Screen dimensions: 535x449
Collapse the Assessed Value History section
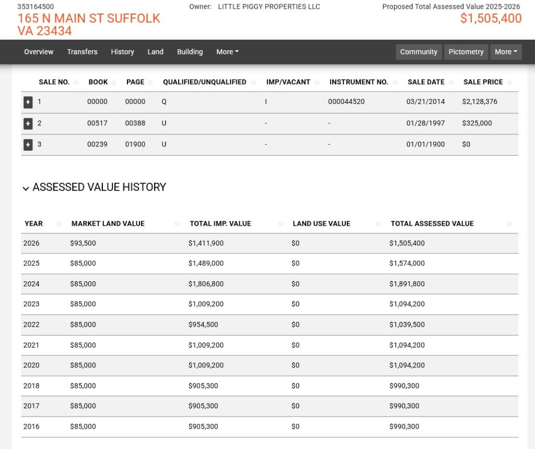26,188
